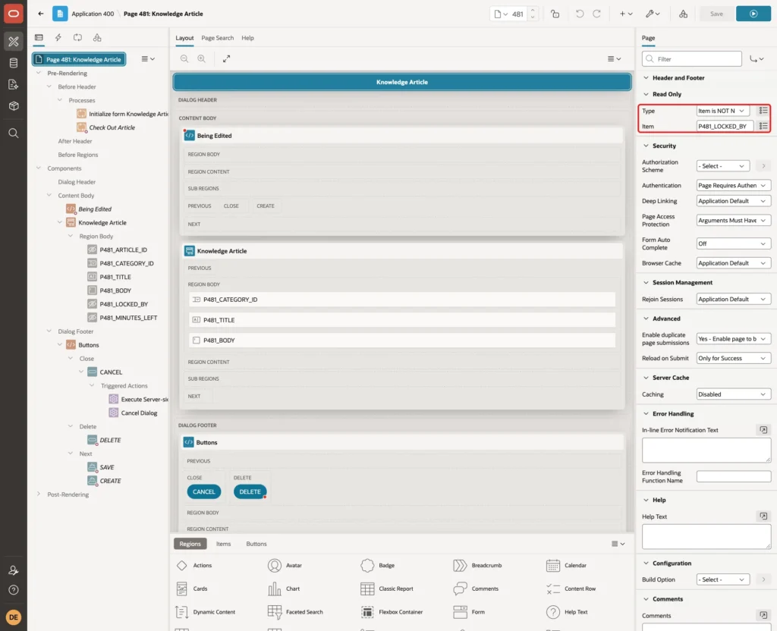777x631 pixels.
Task: Expand the Post-Rendering tree node
Action: pos(39,494)
